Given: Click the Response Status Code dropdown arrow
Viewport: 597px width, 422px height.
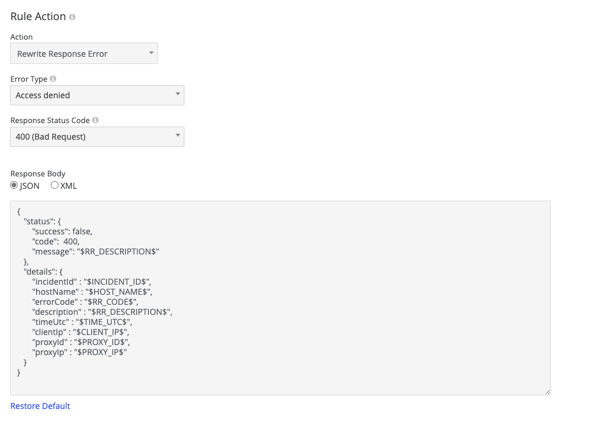Looking at the screenshot, I should click(177, 136).
